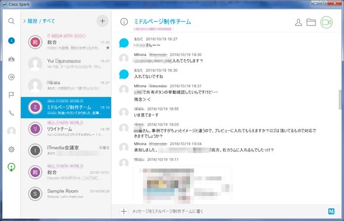Open settings gear icon in sidebar
This screenshot has height=221, width=344.
(x=12, y=149)
